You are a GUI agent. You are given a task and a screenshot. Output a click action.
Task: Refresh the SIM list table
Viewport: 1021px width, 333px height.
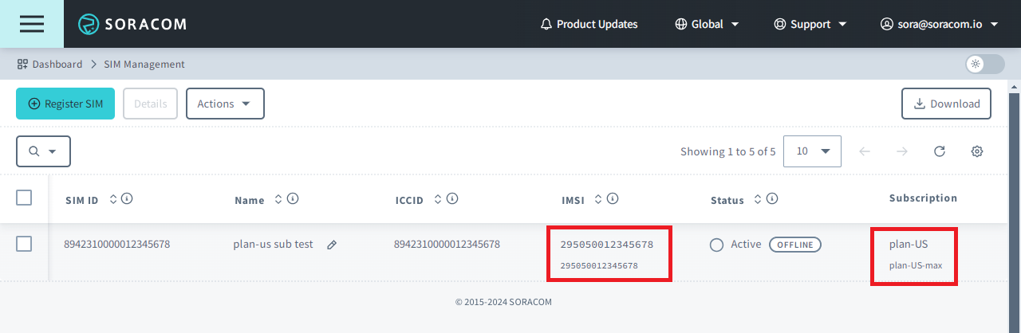(x=939, y=151)
